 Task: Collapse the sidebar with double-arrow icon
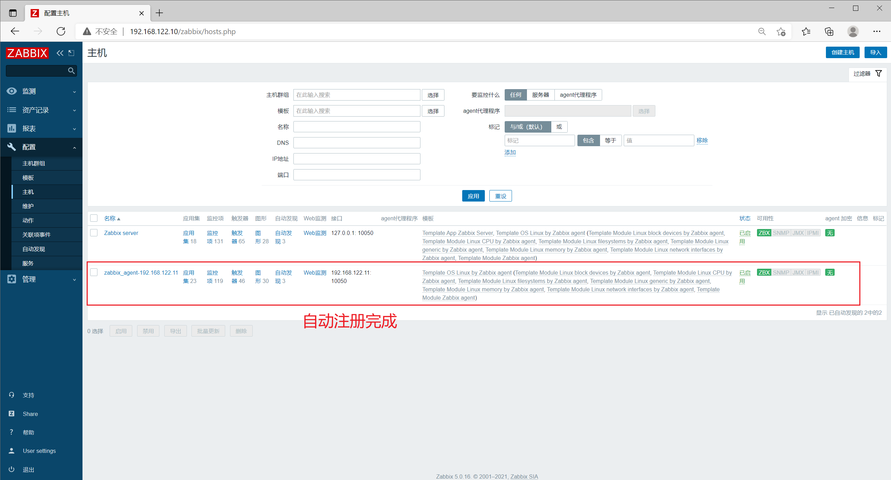coord(60,53)
